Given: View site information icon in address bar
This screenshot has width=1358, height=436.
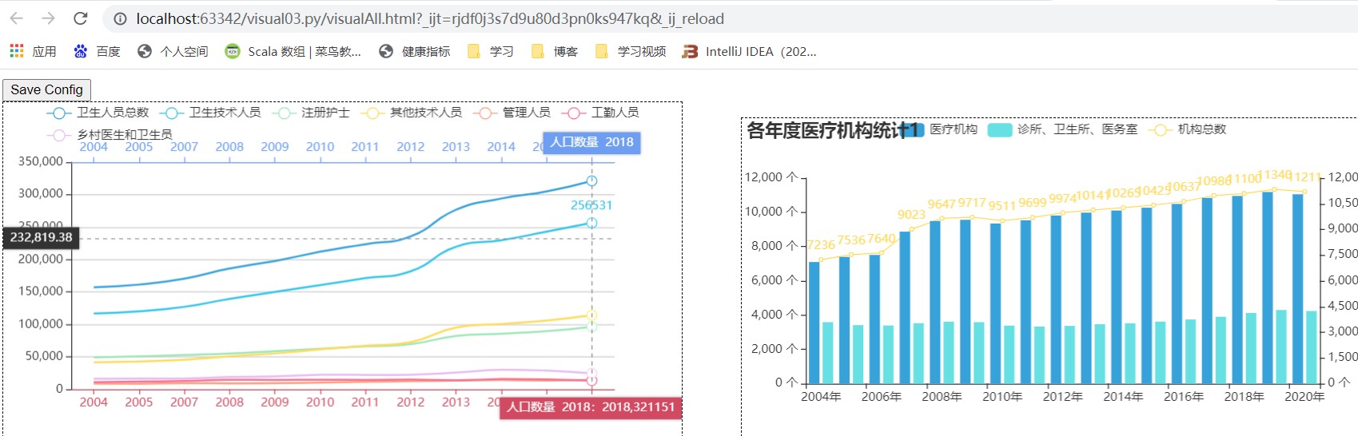Looking at the screenshot, I should click(x=119, y=18).
